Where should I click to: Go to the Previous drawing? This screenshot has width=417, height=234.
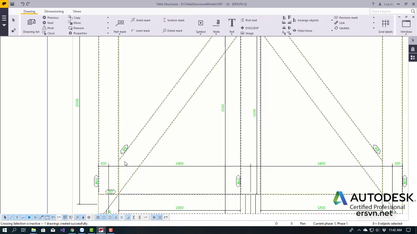[50, 18]
